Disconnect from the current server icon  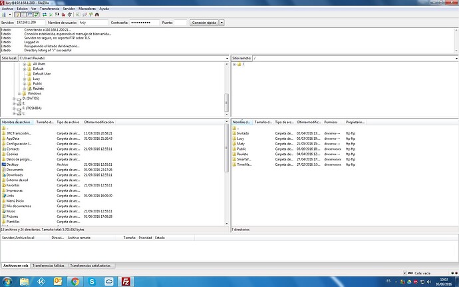63,15
